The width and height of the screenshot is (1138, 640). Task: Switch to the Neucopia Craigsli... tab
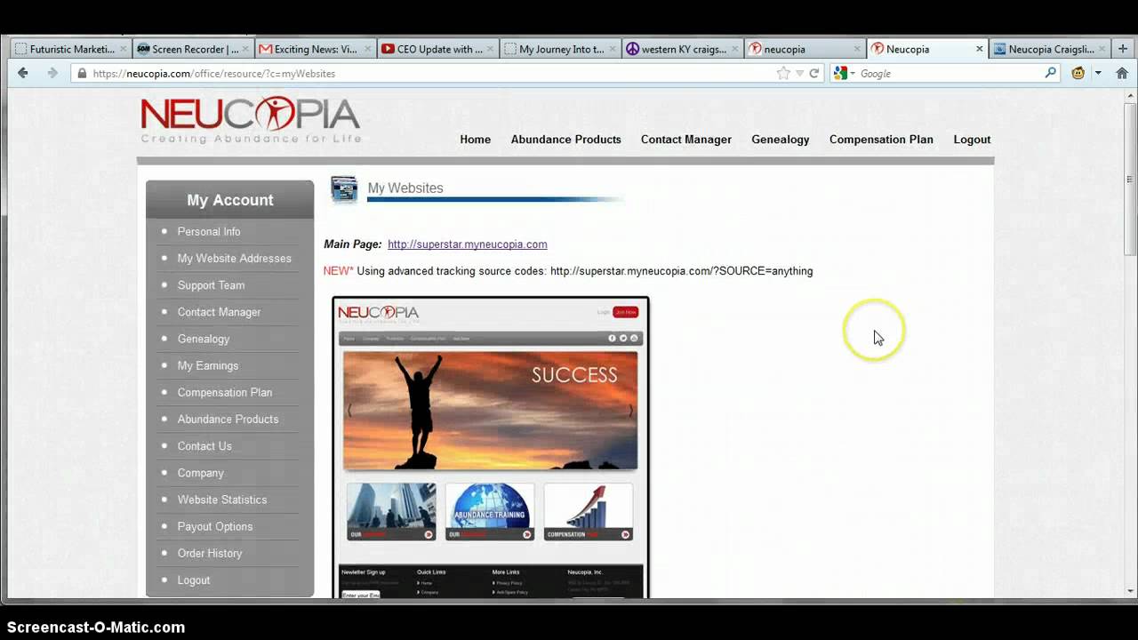point(1049,49)
